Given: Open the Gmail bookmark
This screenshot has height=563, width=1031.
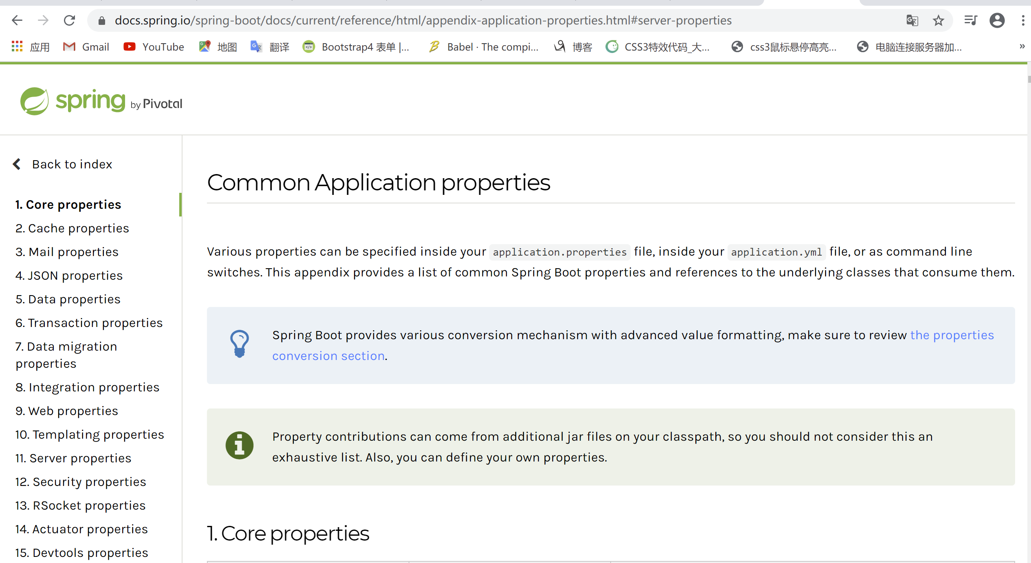Looking at the screenshot, I should (x=86, y=47).
